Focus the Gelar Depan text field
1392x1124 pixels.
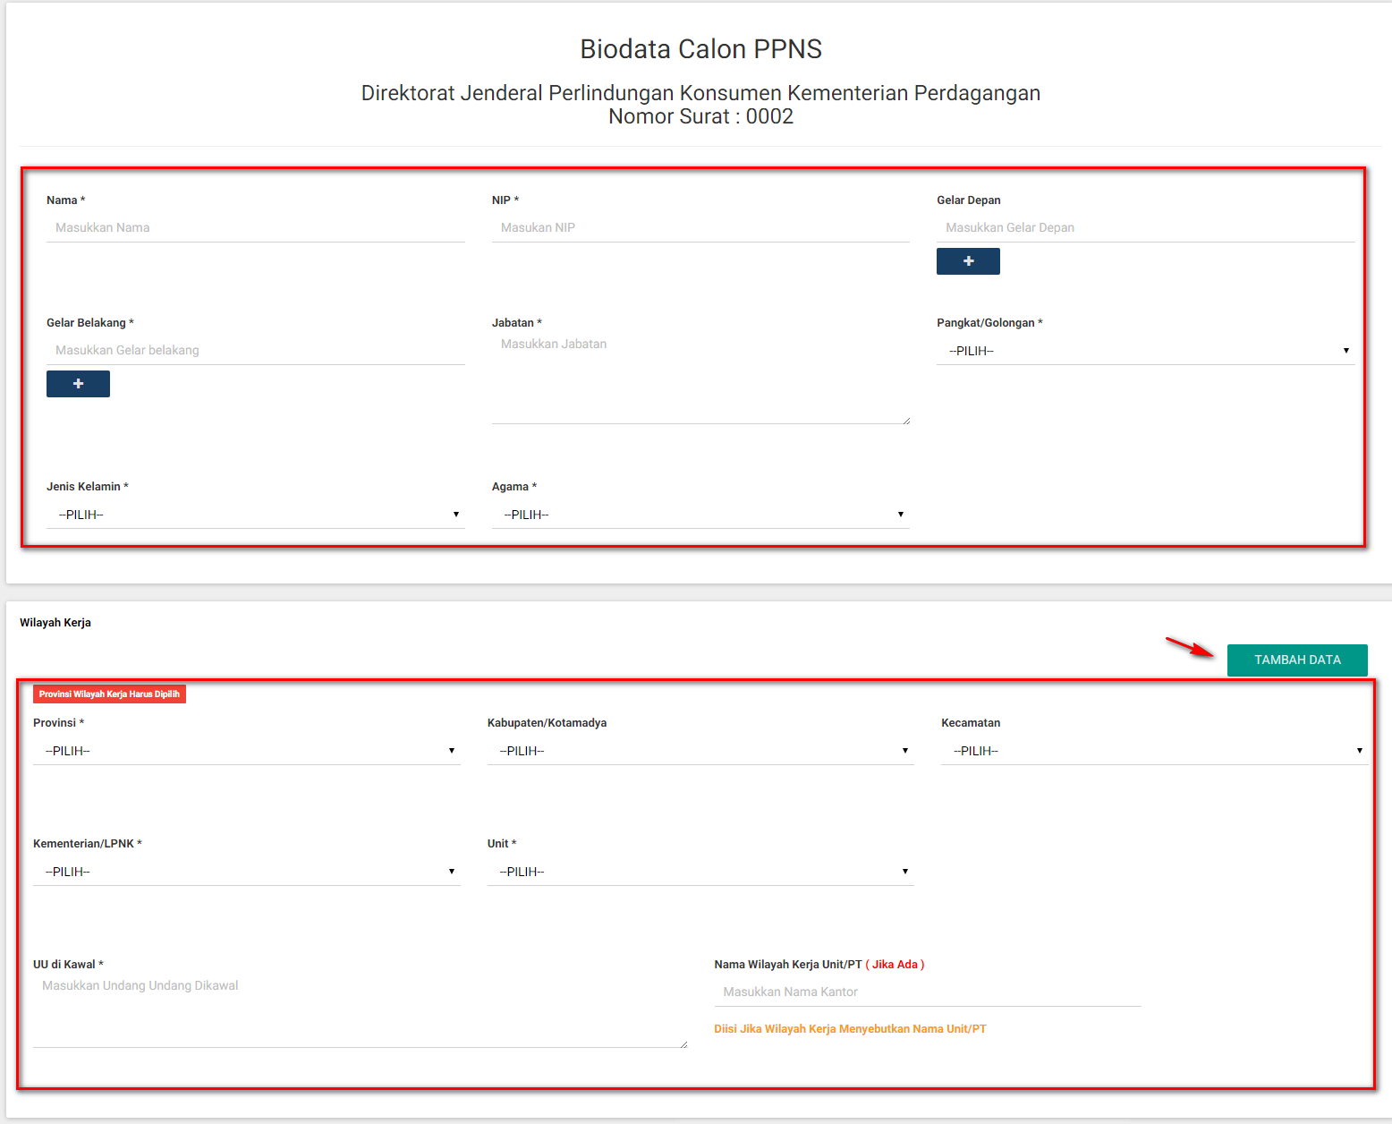click(x=1145, y=228)
